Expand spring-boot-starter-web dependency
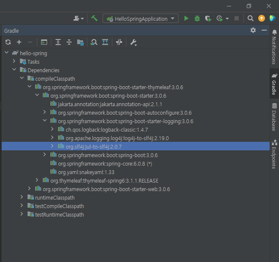The image size is (279, 262). coord(30,189)
